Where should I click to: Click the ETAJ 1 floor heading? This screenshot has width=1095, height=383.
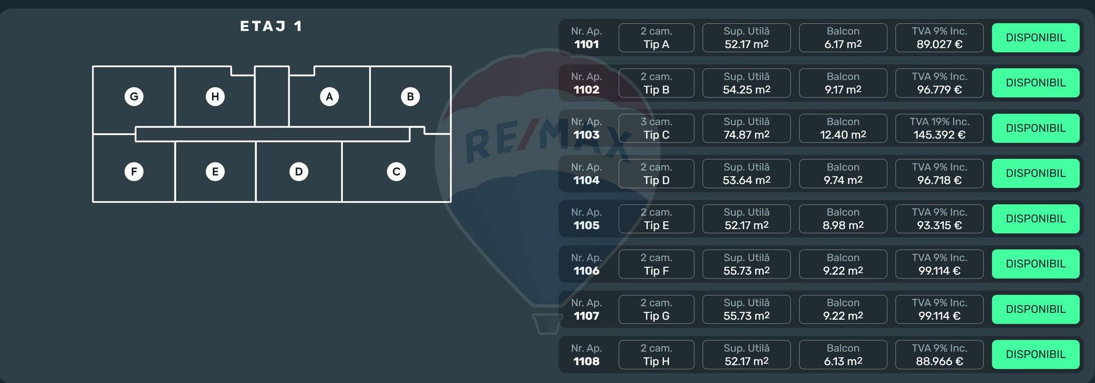click(271, 26)
